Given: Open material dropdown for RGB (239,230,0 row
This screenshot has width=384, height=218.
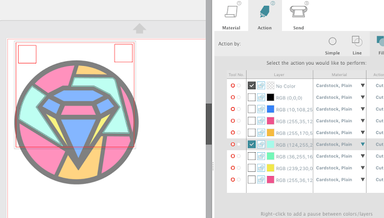Looking at the screenshot, I should (362, 168).
